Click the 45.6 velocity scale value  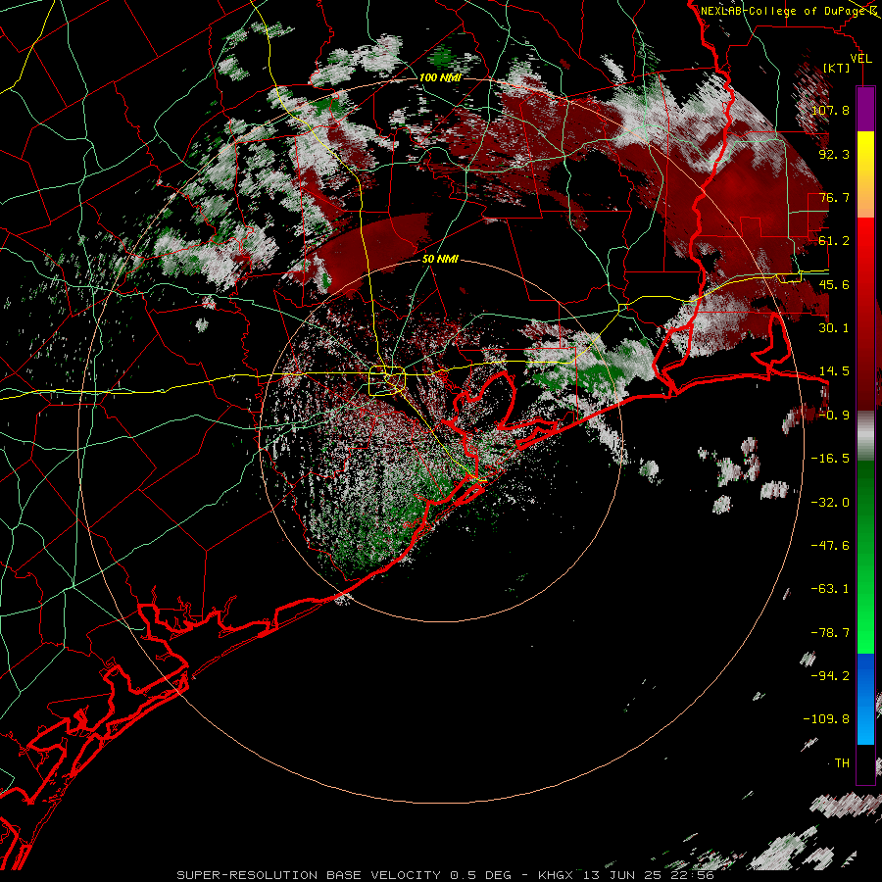coord(834,284)
